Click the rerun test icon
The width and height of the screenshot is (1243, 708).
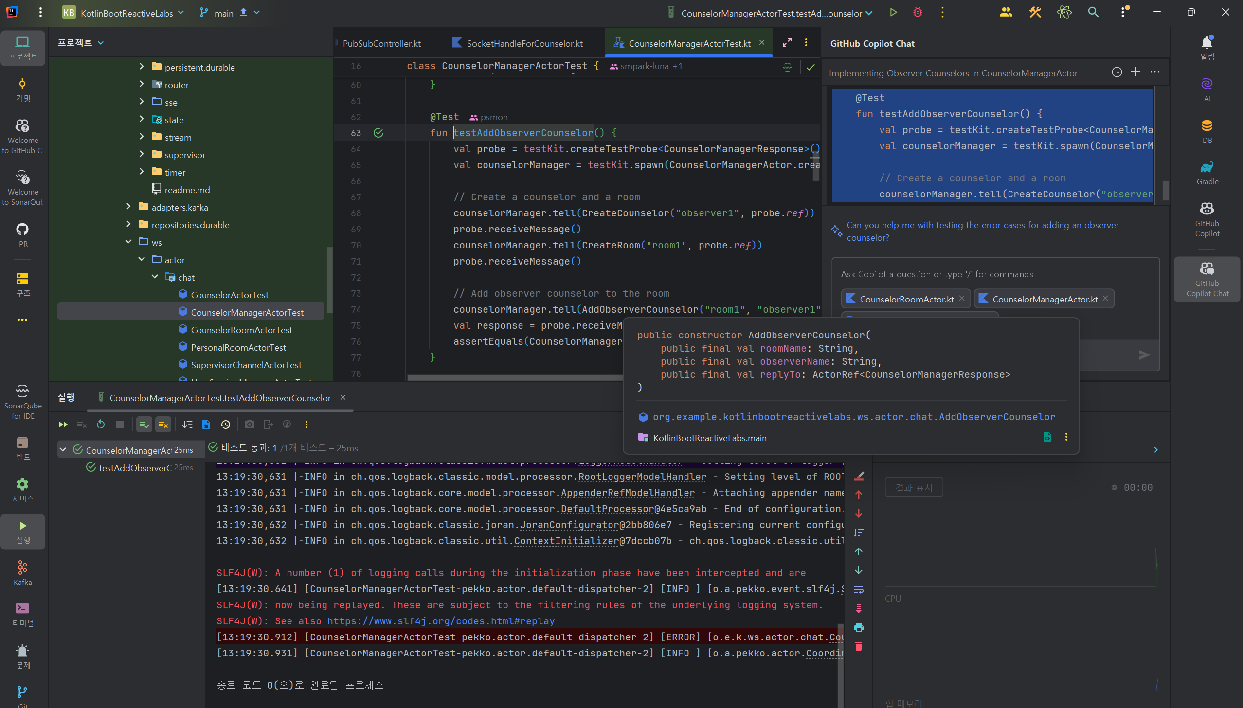(x=101, y=424)
